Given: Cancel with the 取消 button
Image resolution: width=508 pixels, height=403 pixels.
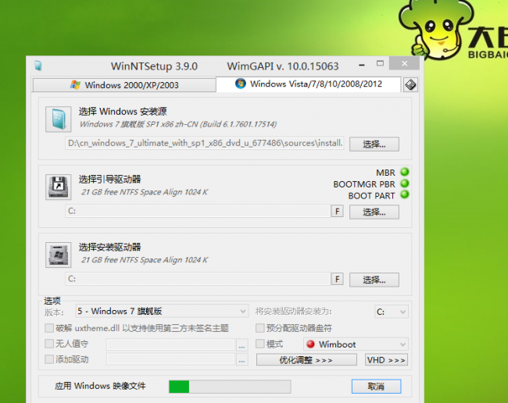Looking at the screenshot, I should click(x=376, y=387).
